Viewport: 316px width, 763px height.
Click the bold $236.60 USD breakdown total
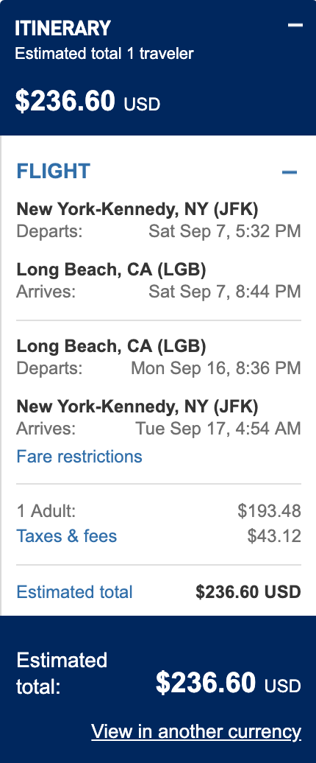(x=248, y=592)
